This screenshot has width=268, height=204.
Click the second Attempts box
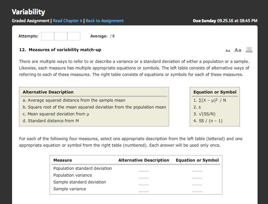click(60, 36)
